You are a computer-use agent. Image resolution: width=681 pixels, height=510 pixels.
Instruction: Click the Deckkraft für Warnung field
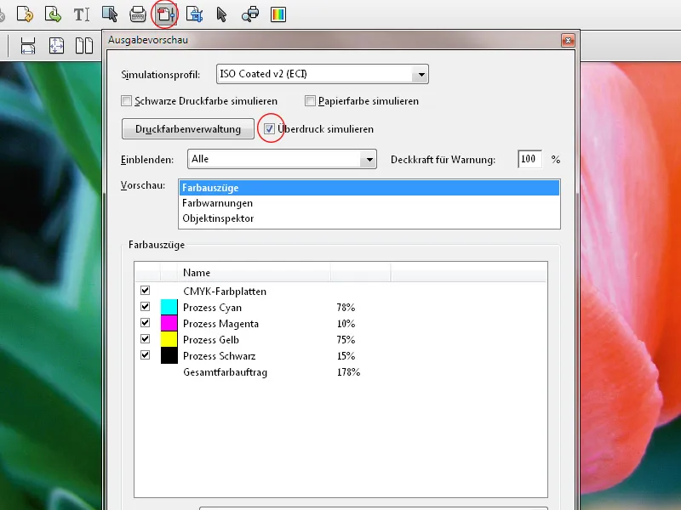[529, 159]
